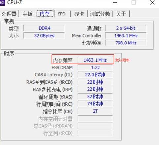
Task: Click the 内存频率 1463.1 MHz value
Action: (95, 60)
